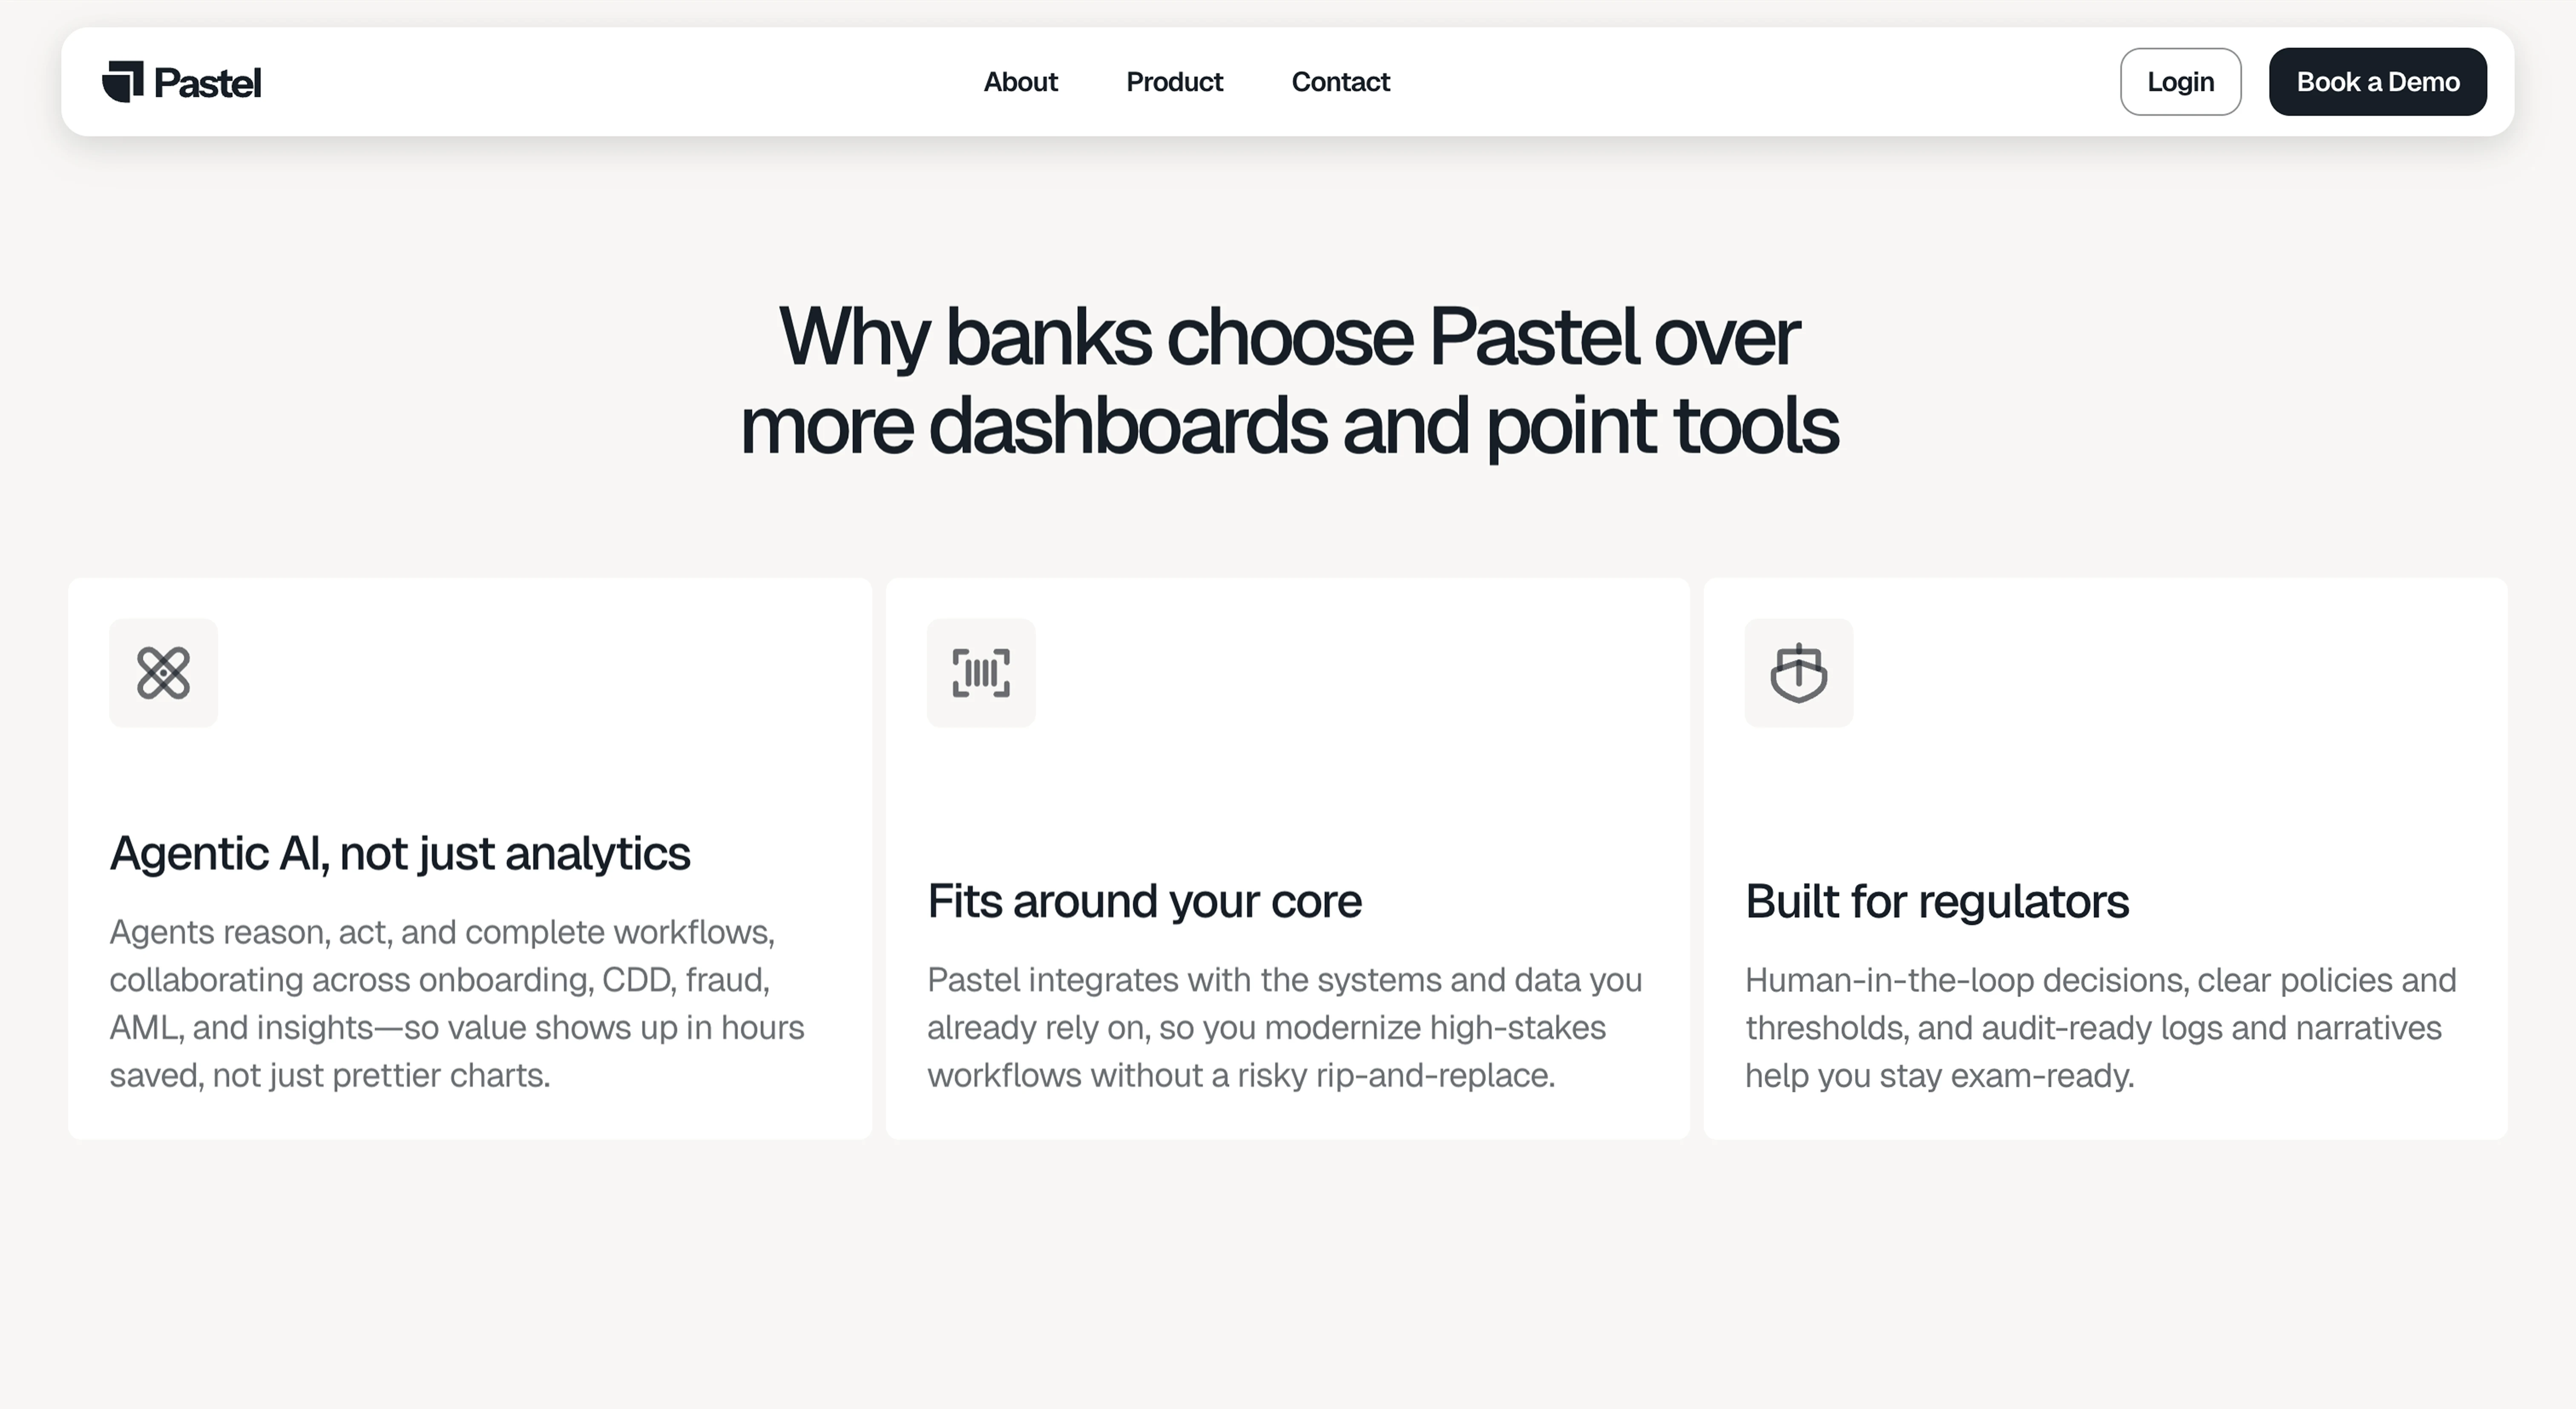Click the Pastel brand wordmark
Viewport: 2576px width, 1409px height.
207,83
